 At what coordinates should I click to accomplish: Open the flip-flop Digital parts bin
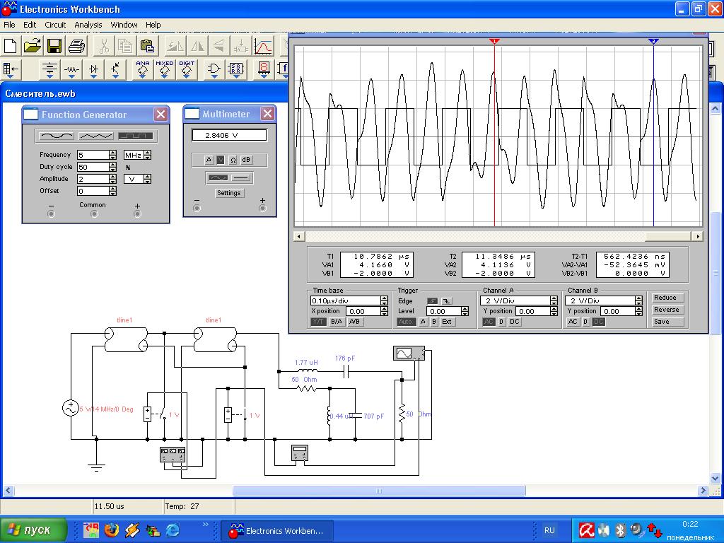(236, 69)
